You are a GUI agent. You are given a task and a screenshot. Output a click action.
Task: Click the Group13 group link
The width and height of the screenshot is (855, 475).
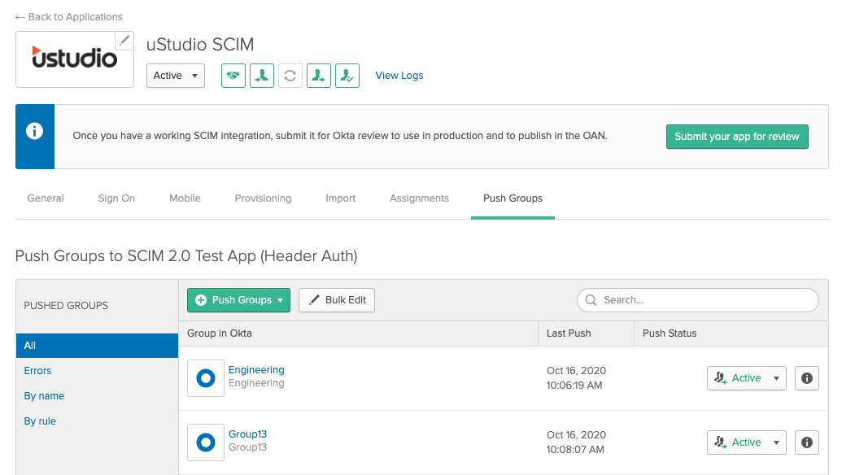(247, 434)
